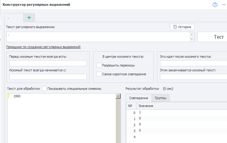Image resolution: width=227 pixels, height=143 pixels.
Task: Open the help question mark icon
Action: point(215,5)
